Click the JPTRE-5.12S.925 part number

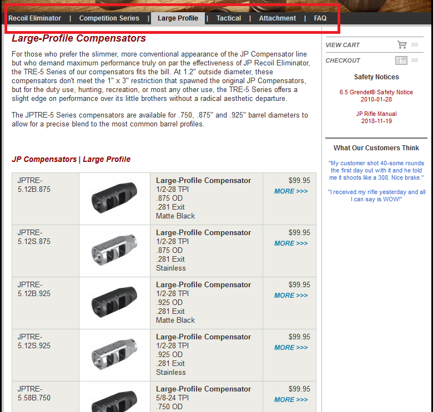(34, 341)
